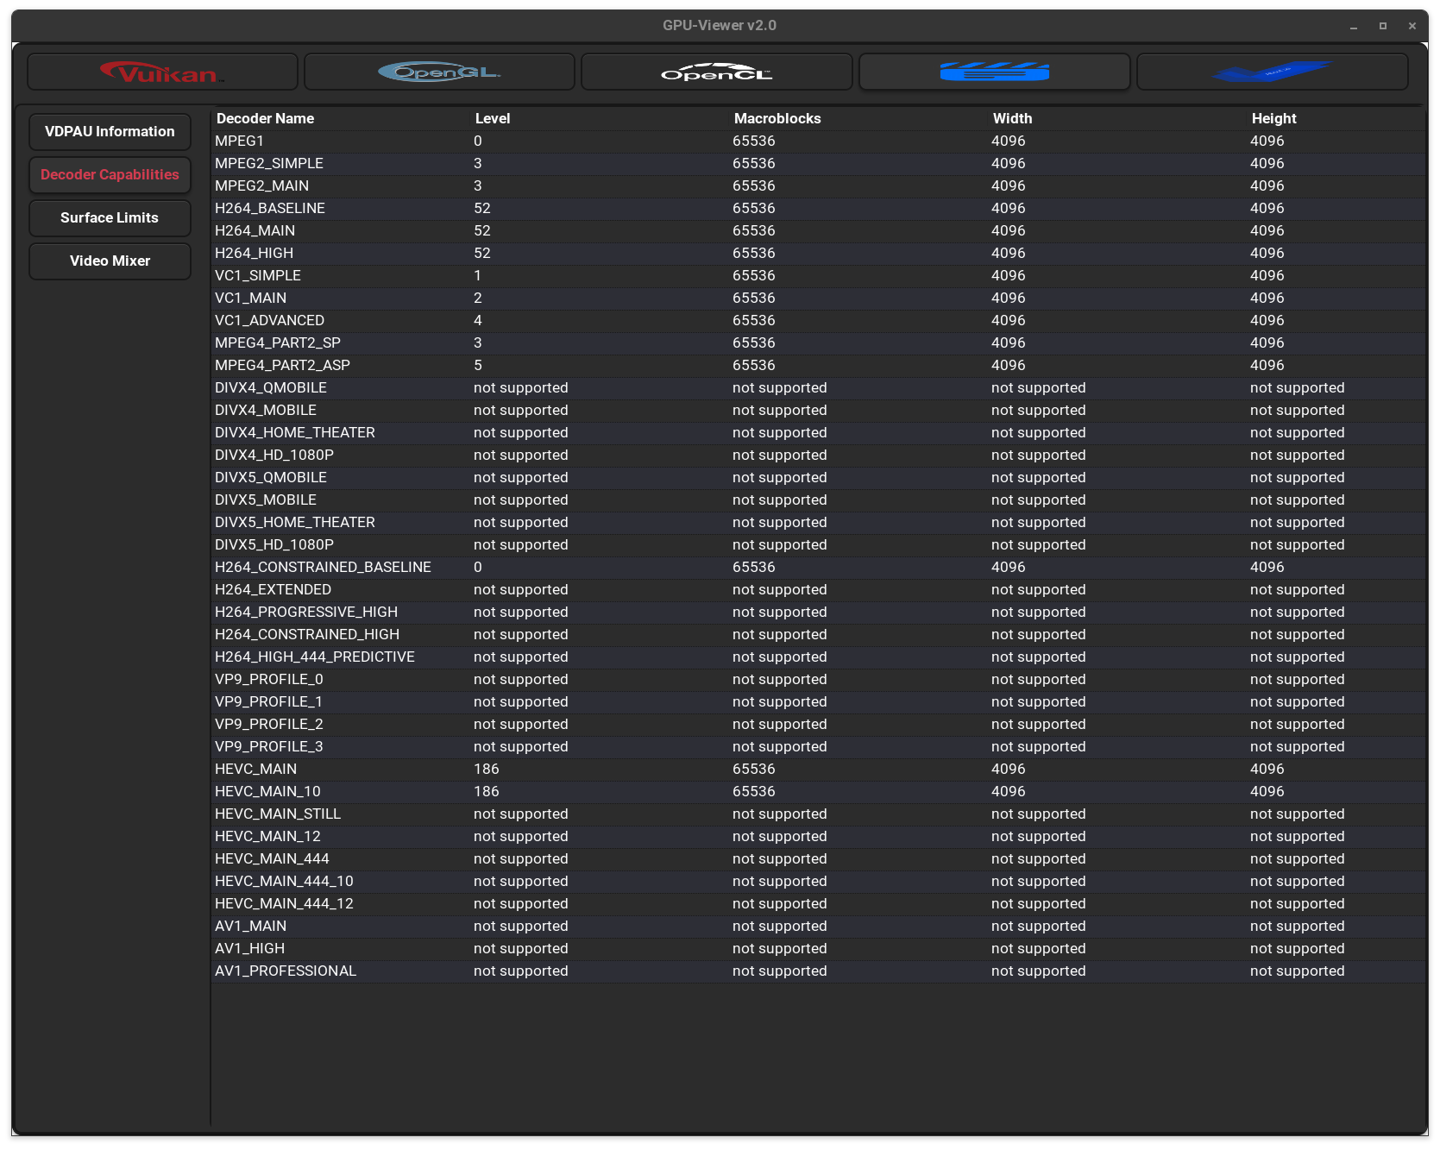Select the VDPAU Information tab

(x=110, y=131)
